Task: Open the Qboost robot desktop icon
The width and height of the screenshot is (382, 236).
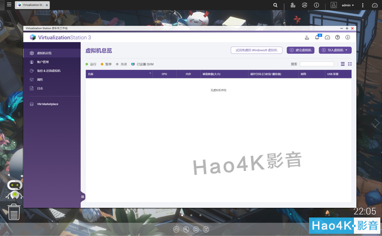Action: pos(15,190)
